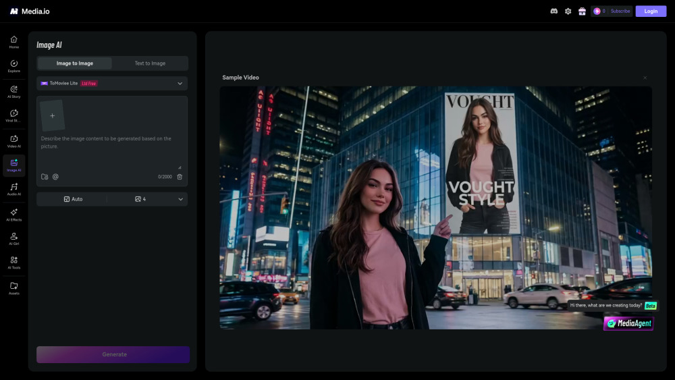
Task: Open the Assets folder
Action: (x=13, y=288)
